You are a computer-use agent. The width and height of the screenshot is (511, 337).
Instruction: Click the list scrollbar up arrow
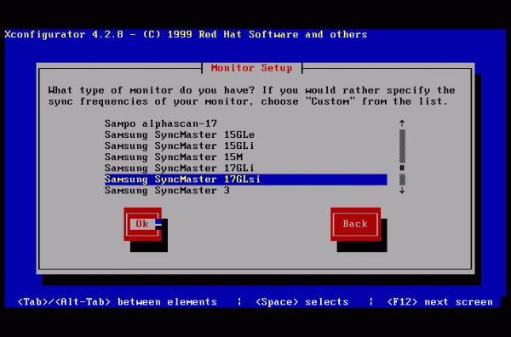tap(402, 123)
